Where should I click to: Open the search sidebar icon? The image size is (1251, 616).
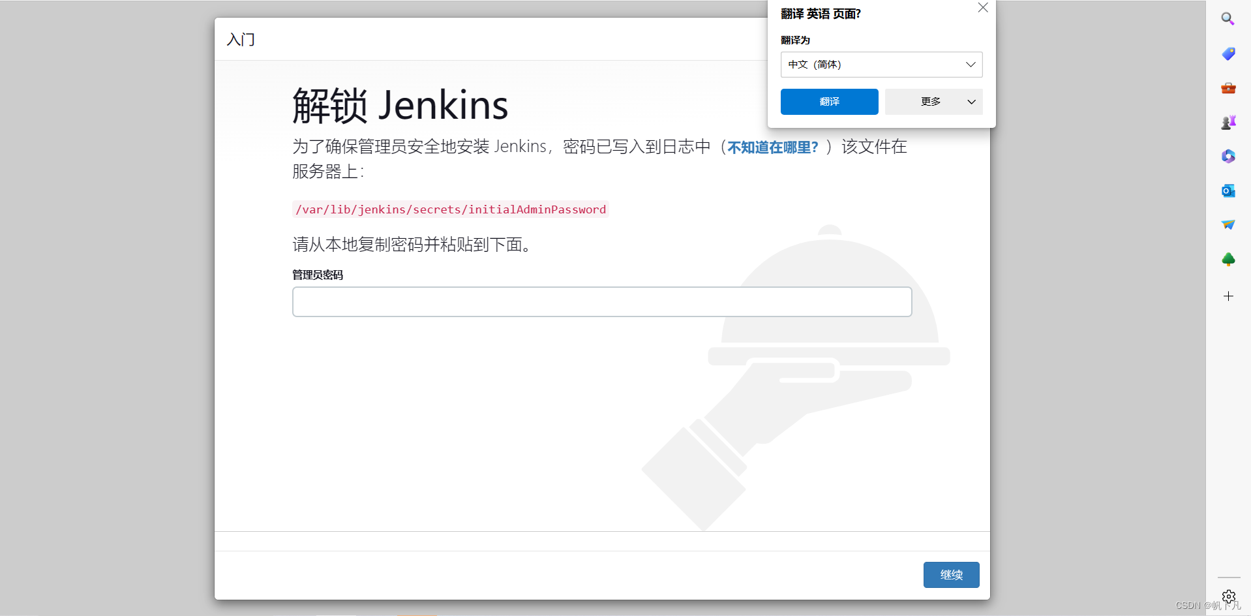coord(1228,18)
